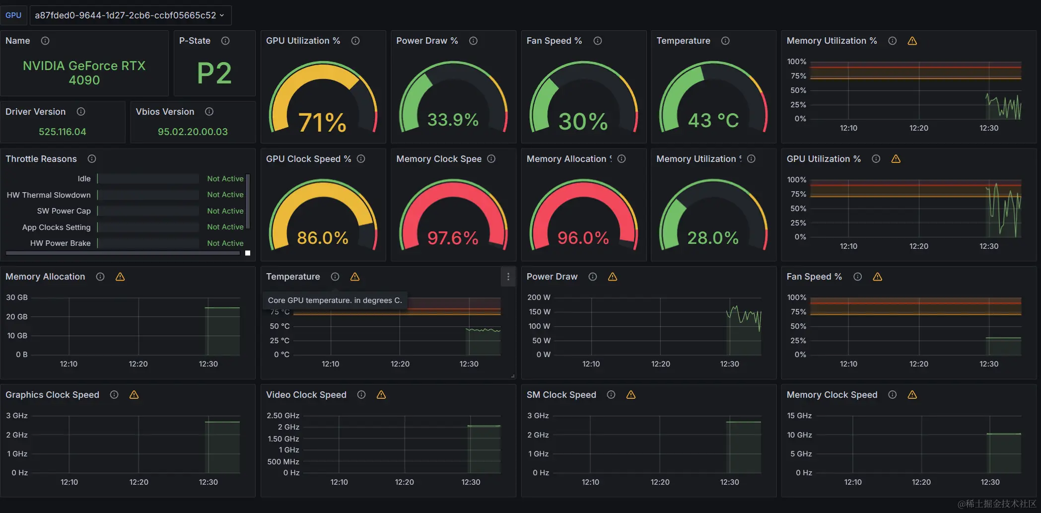This screenshot has width=1041, height=513.
Task: Click the Power Draw graph panel title
Action: tap(552, 277)
